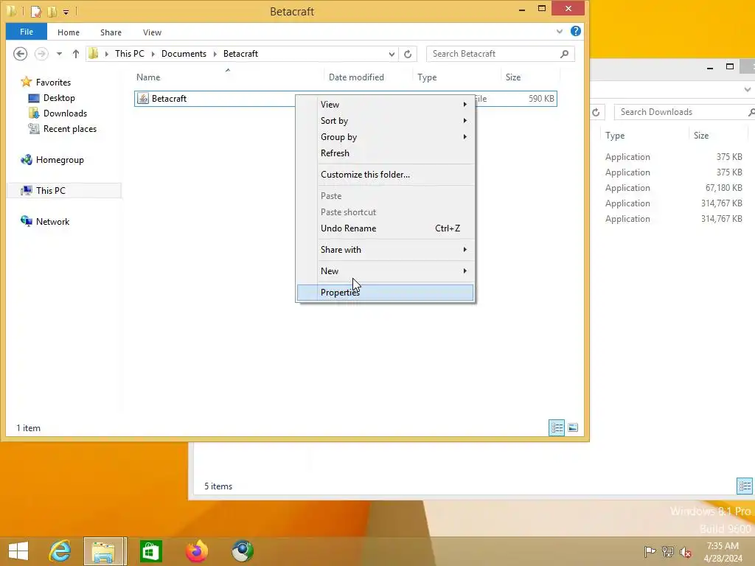Open Explorer Help question mark
755x566 pixels.
pyautogui.click(x=575, y=31)
